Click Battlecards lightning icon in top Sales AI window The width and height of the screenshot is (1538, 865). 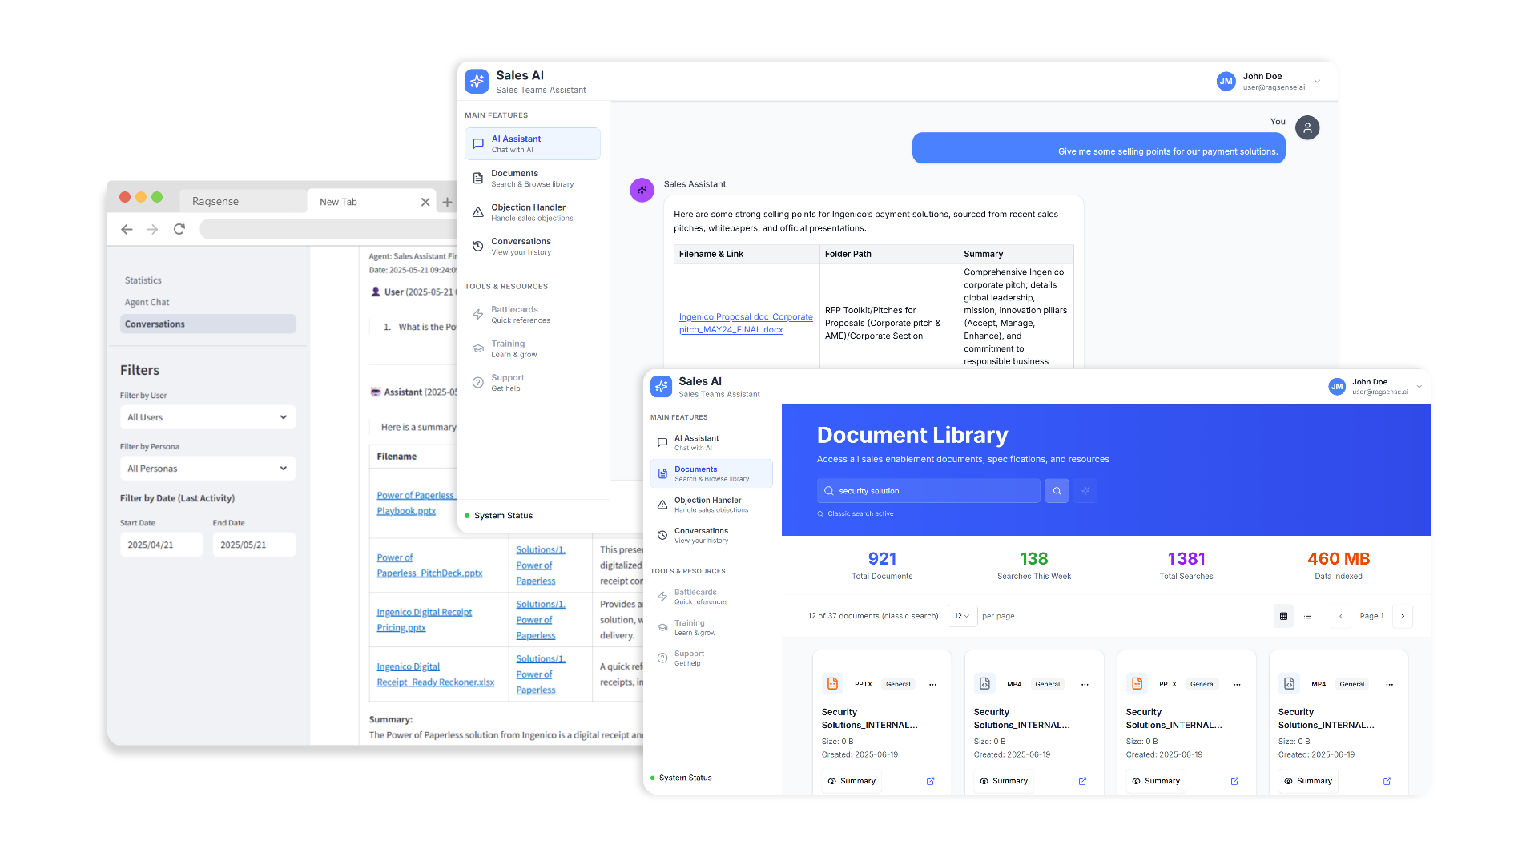pyautogui.click(x=477, y=315)
